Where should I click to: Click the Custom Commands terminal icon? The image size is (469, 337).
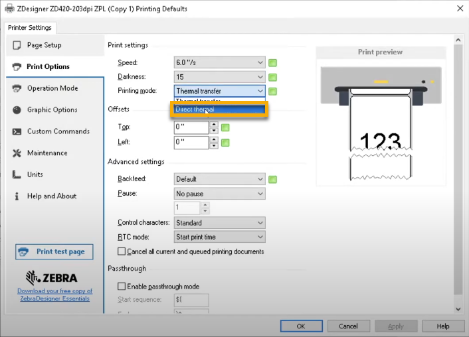click(17, 131)
